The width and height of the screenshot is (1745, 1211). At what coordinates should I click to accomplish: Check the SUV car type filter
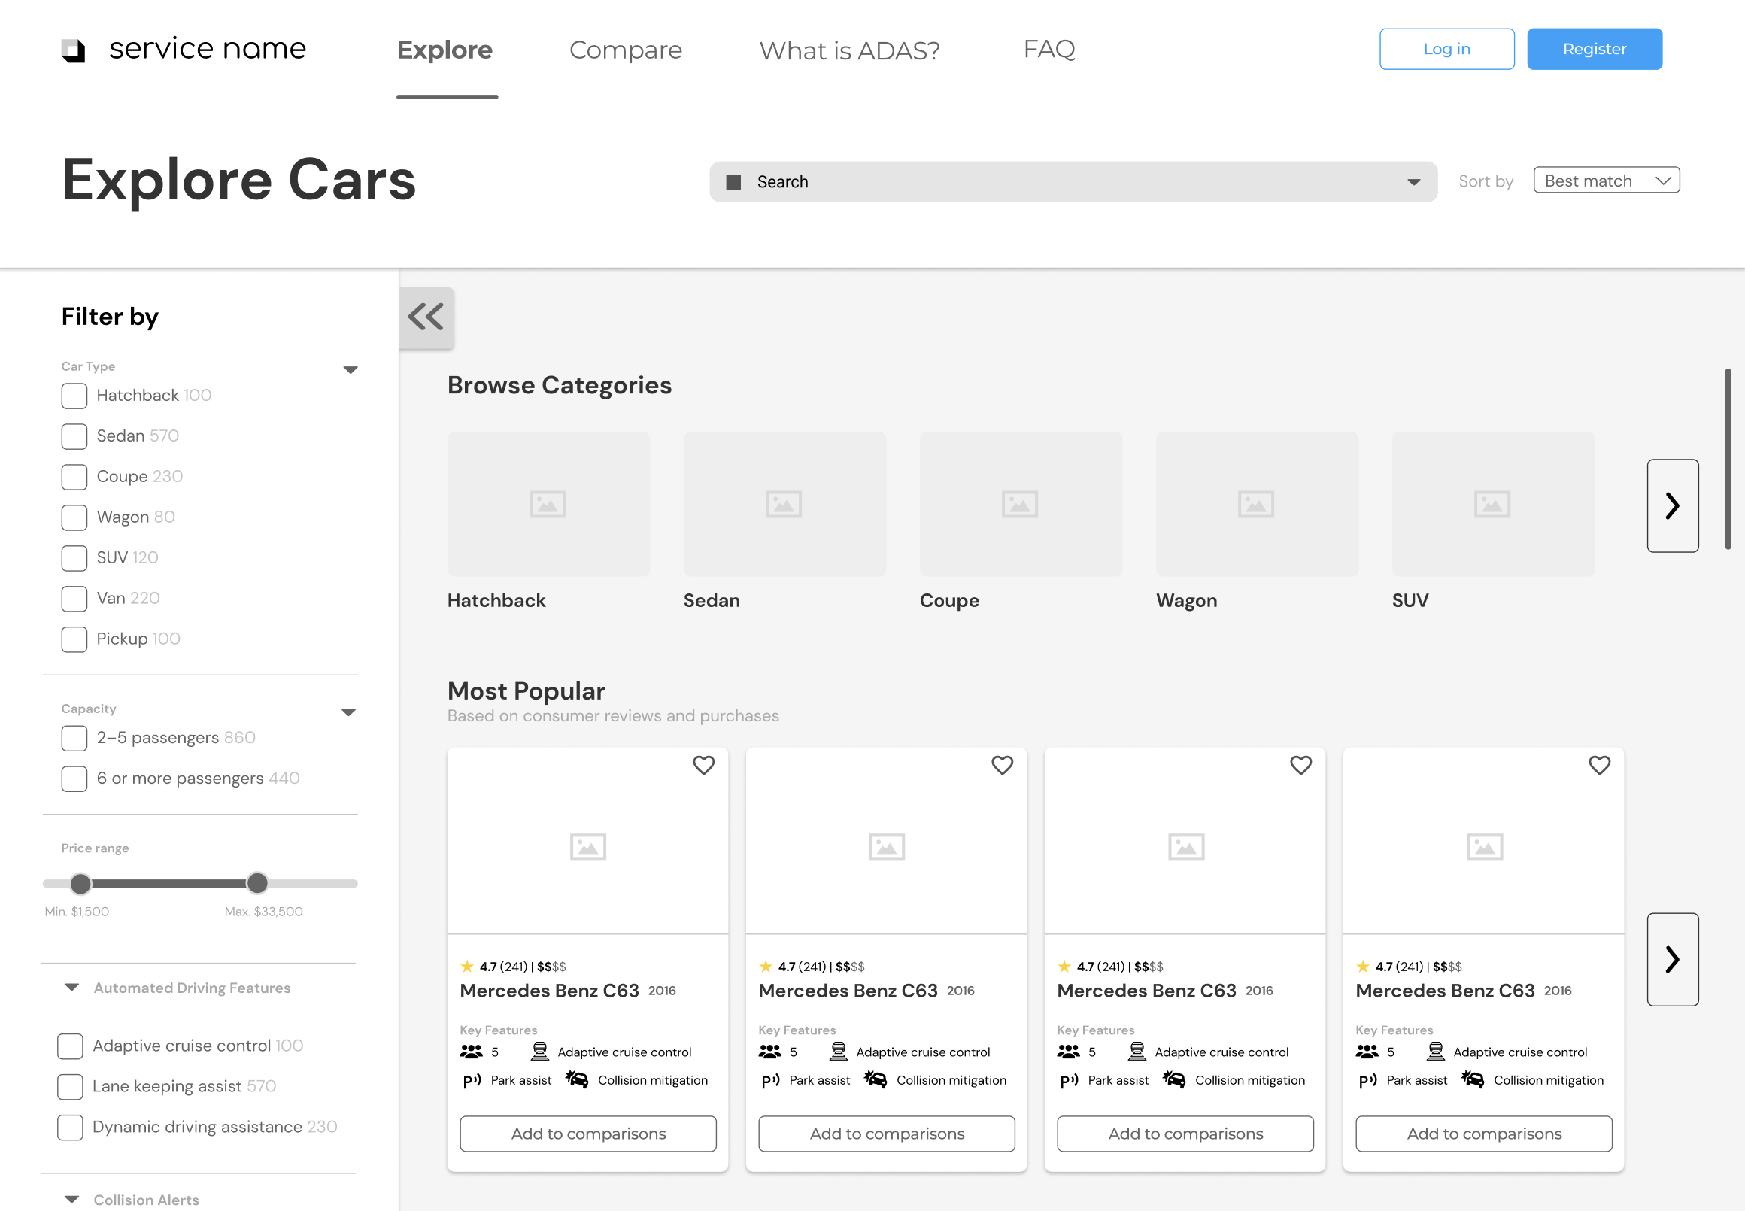pyautogui.click(x=74, y=558)
